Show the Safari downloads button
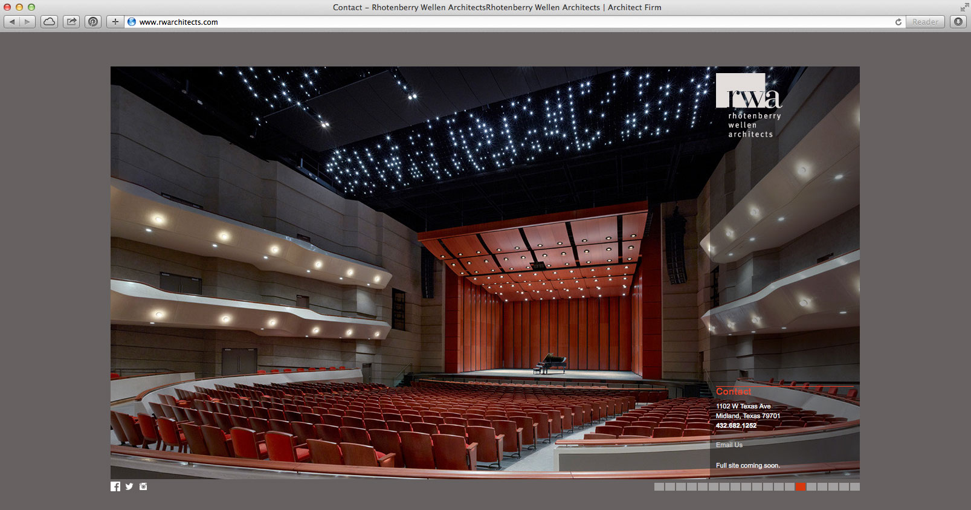The image size is (971, 510). coord(958,22)
